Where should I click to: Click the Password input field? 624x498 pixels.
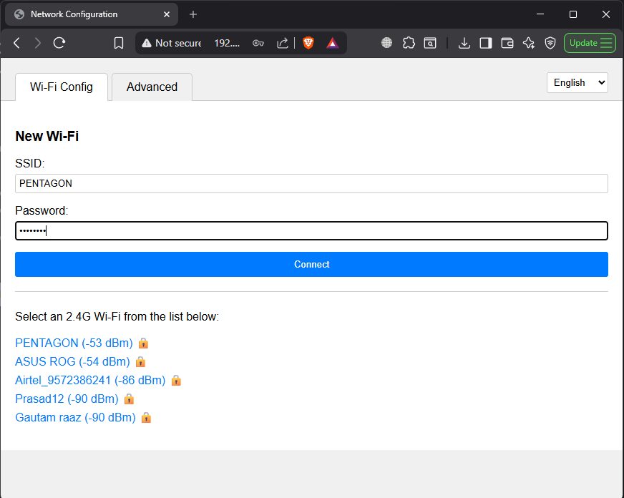tap(311, 230)
